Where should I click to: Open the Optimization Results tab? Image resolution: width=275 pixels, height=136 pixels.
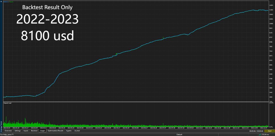coord(55,131)
